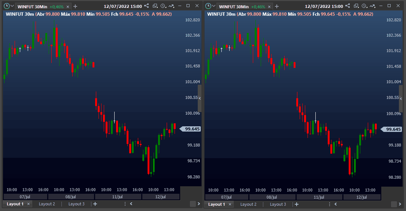Switch to the Layout 2 tab in left window
This screenshot has width=406, height=211.
tap(47, 204)
